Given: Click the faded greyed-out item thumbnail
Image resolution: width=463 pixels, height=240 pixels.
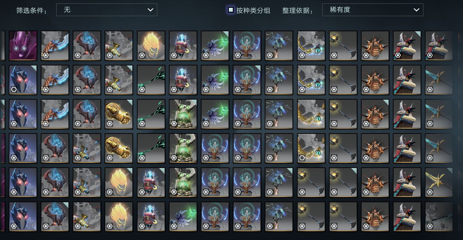Looking at the screenshot, I should 439,217.
